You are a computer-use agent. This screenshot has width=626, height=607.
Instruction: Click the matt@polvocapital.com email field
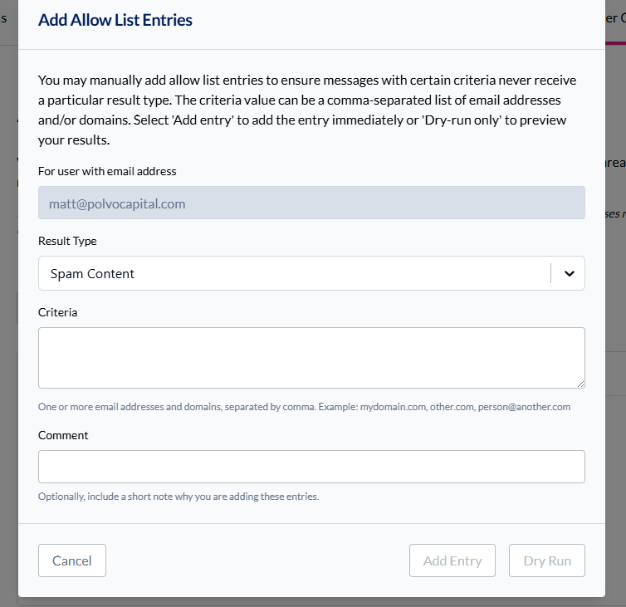click(x=311, y=203)
